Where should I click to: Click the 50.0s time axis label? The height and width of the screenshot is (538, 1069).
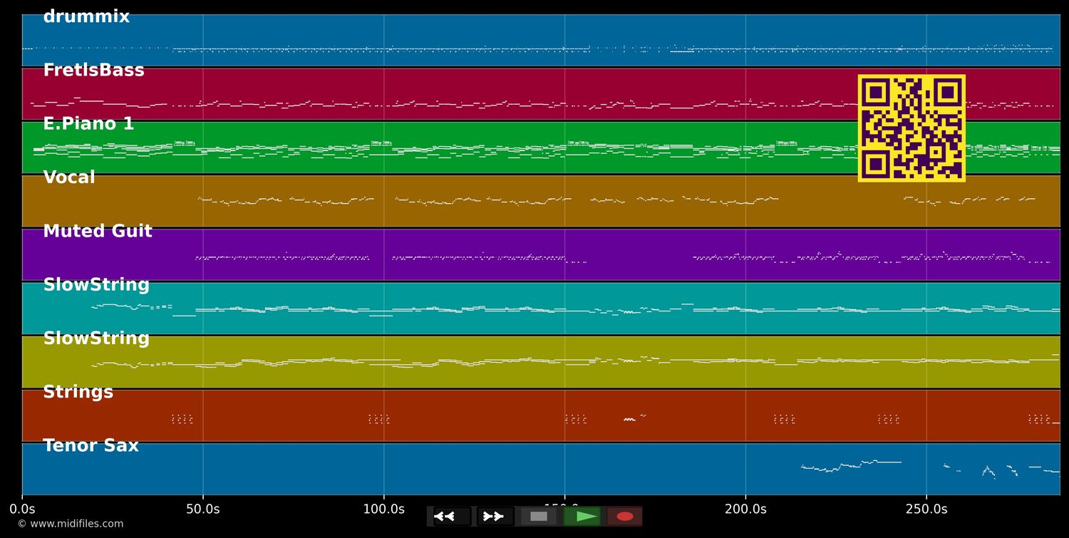tap(203, 509)
